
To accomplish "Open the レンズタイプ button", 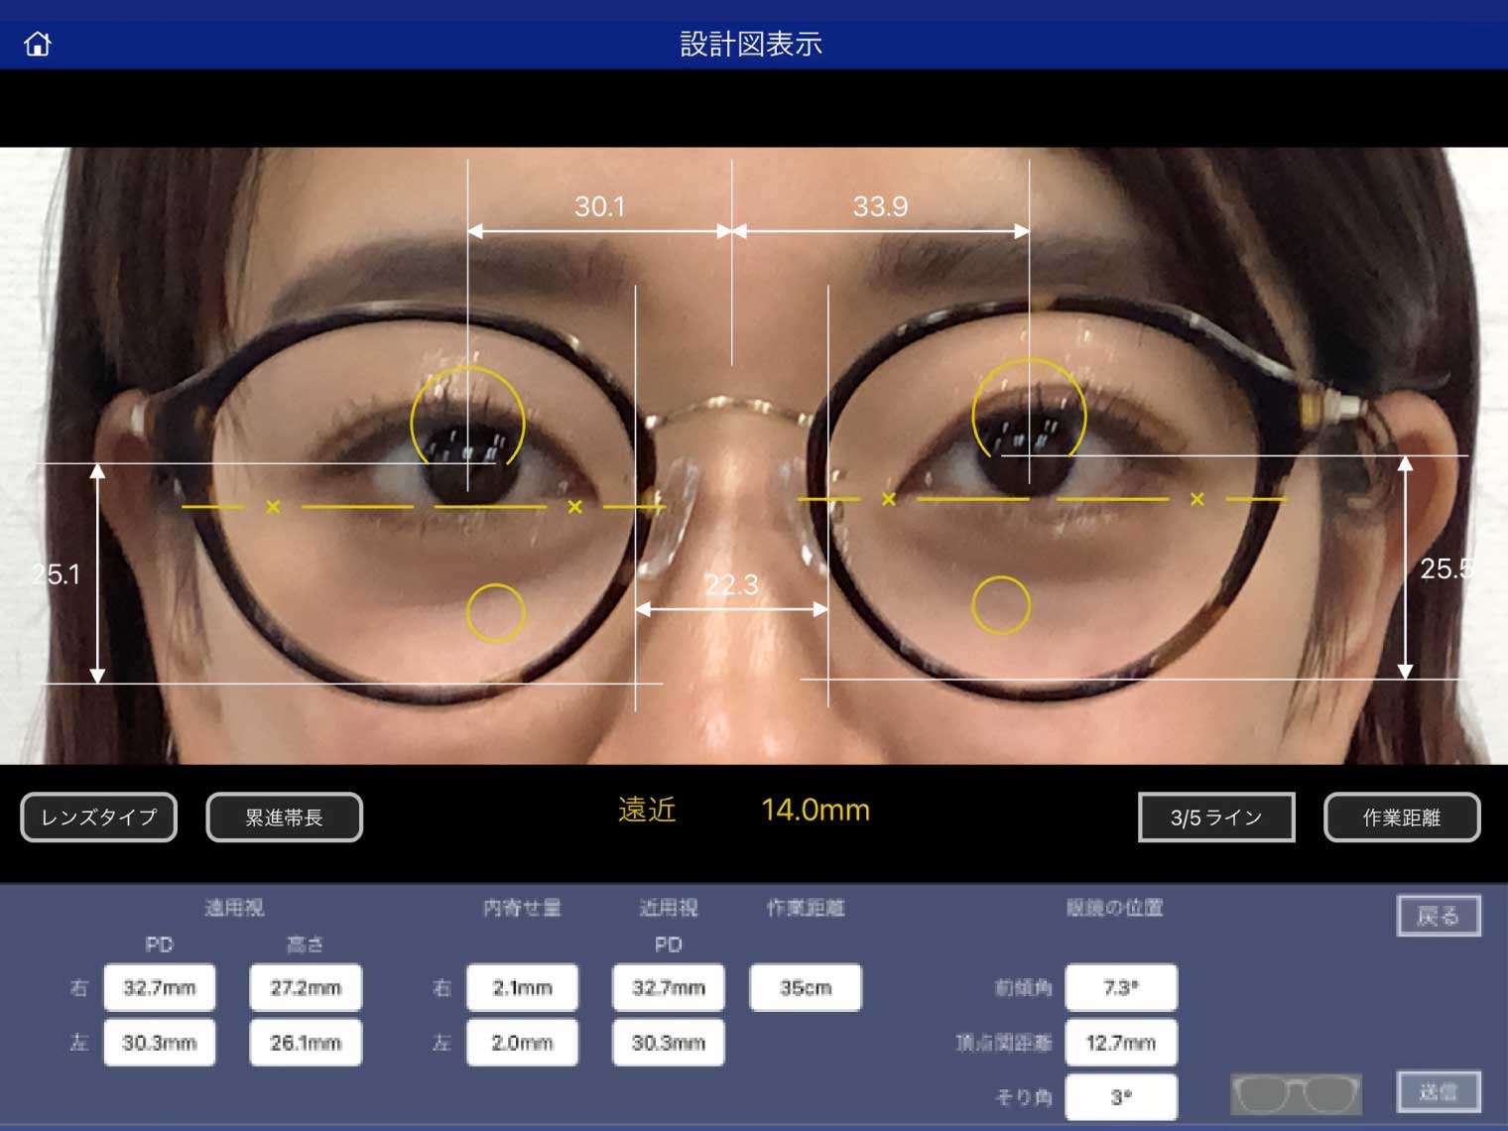I will pyautogui.click(x=98, y=817).
